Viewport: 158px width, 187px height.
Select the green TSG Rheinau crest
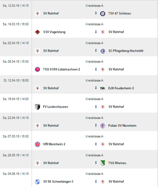pos(103,163)
